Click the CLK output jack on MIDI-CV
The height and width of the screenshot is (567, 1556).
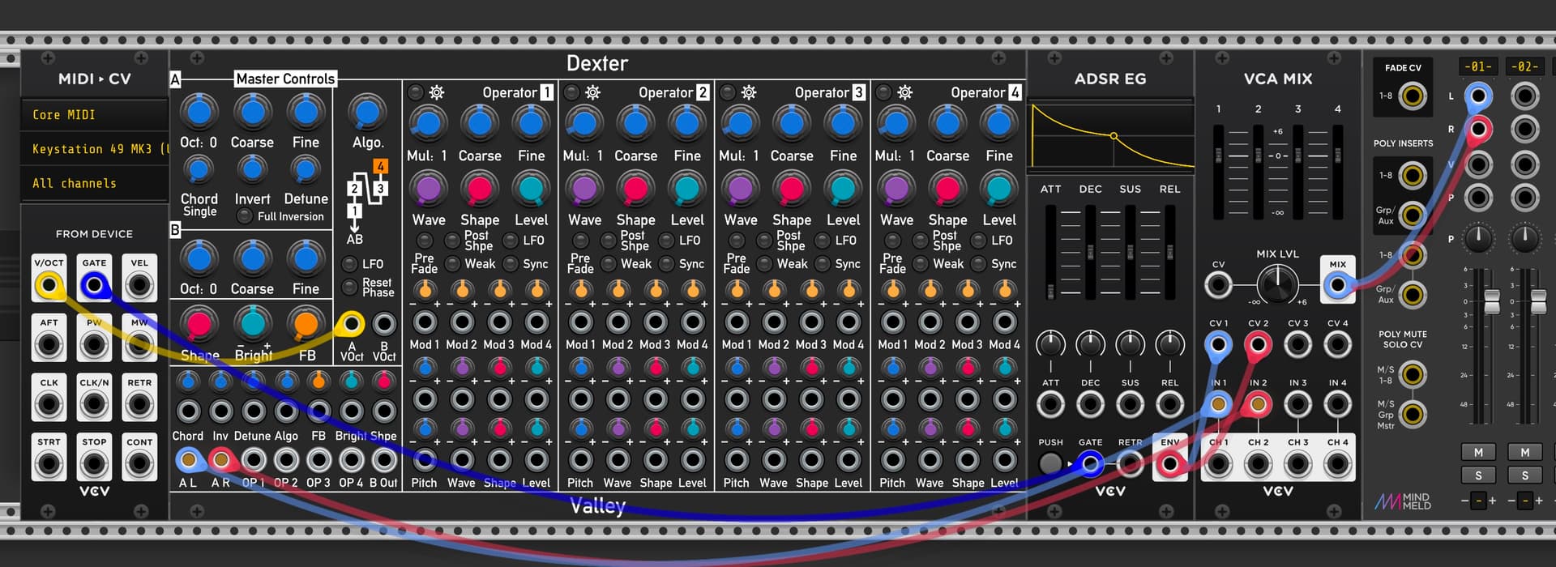pyautogui.click(x=49, y=405)
